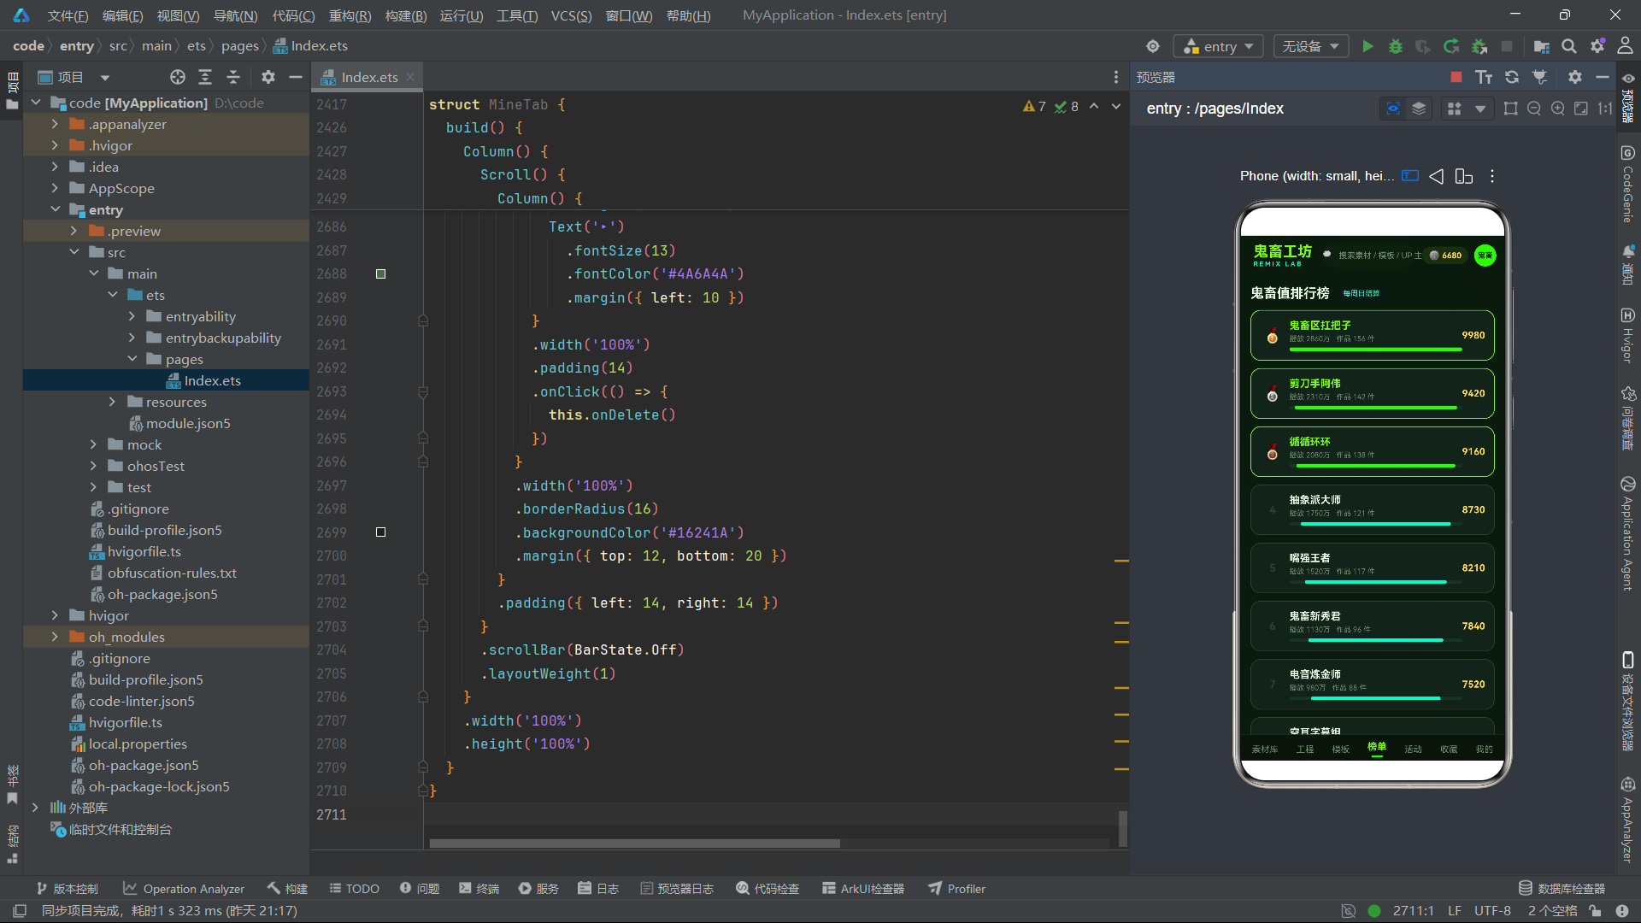Screen dimensions: 1641x923
Task: Open the 终端 tool window
Action: pyautogui.click(x=479, y=889)
